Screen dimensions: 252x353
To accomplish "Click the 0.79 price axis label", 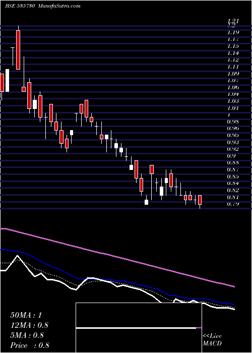I will pos(233,204).
